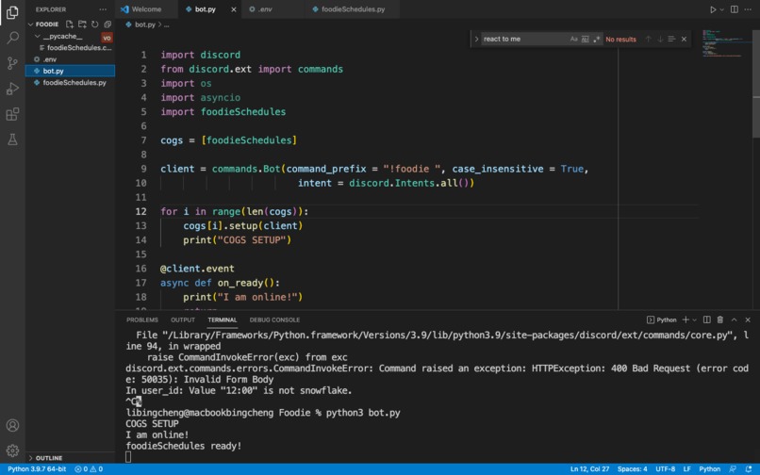Click Python 3.9.7 64-bit interpreter selector

pos(37,469)
